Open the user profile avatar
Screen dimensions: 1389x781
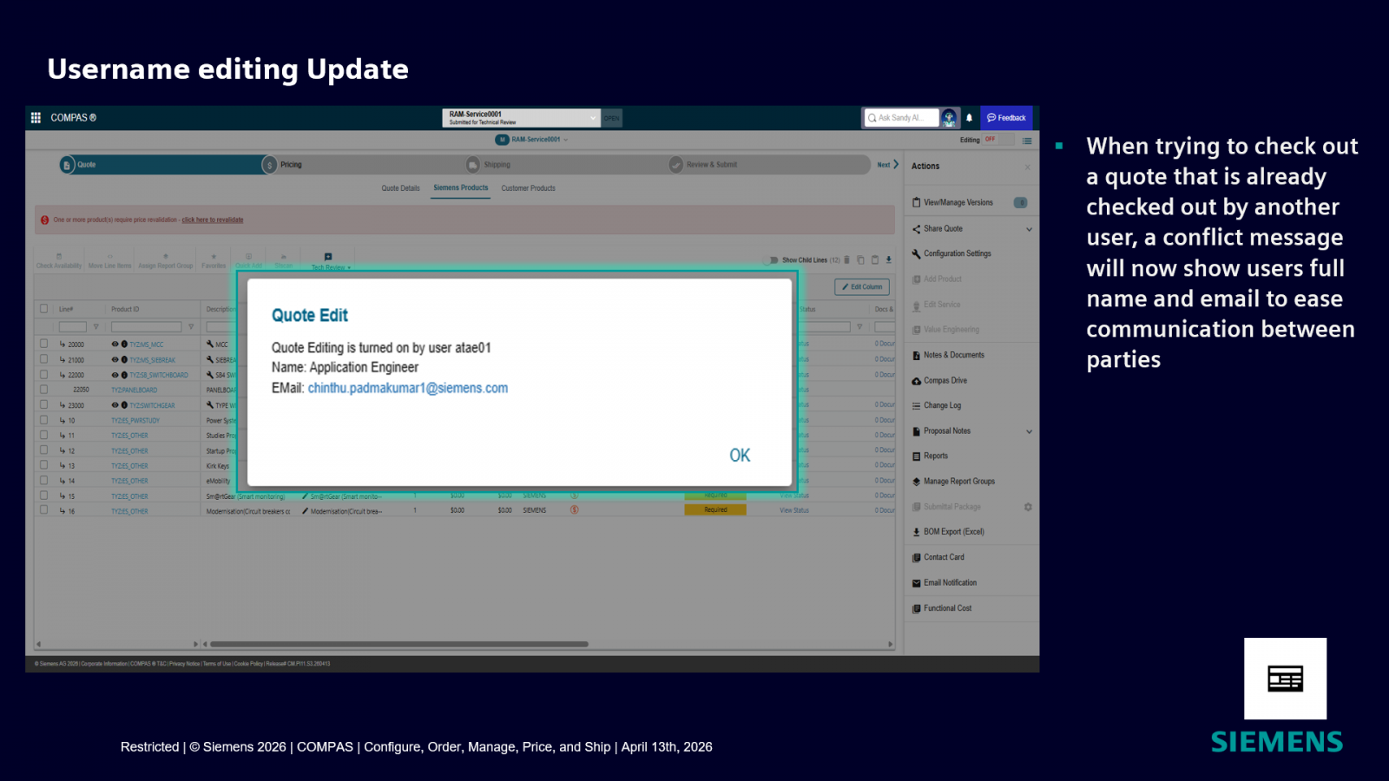click(x=949, y=118)
